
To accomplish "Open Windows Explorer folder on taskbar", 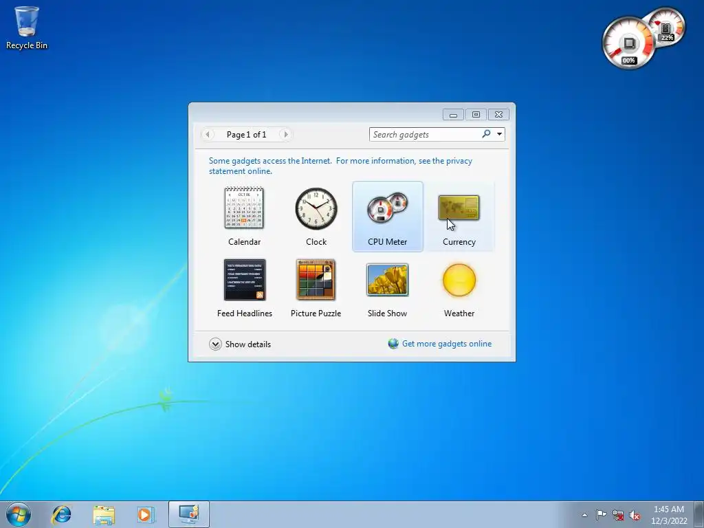I will (104, 514).
